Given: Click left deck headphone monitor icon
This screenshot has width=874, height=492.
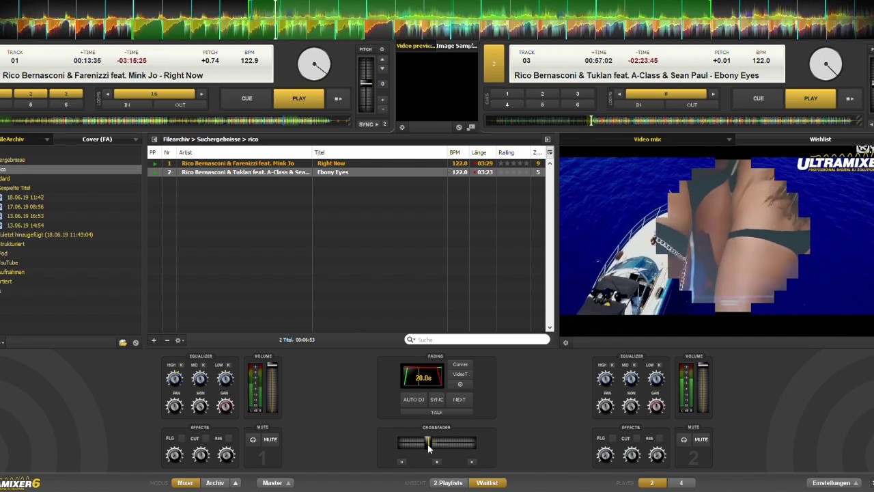Looking at the screenshot, I should point(253,439).
